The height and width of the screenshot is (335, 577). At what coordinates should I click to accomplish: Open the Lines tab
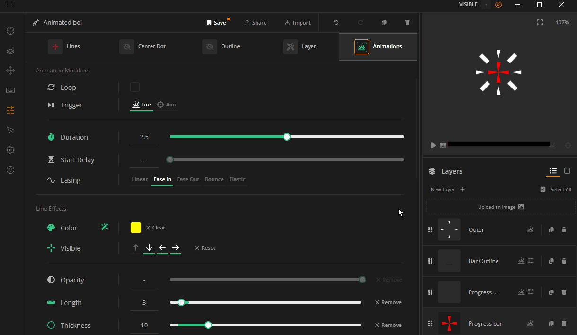tap(64, 46)
